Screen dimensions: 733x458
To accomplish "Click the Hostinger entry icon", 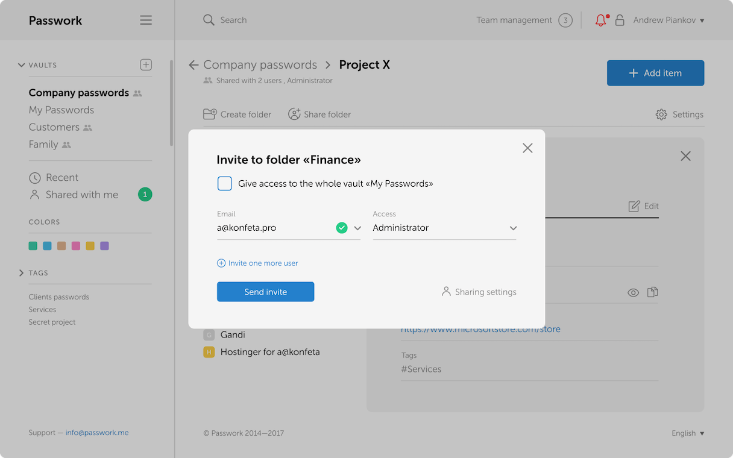I will (x=209, y=352).
